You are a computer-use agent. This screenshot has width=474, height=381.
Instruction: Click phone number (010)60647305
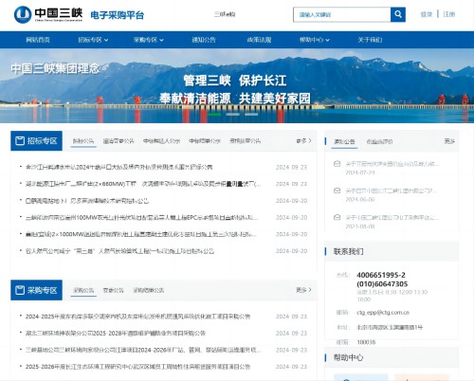pyautogui.click(x=382, y=283)
